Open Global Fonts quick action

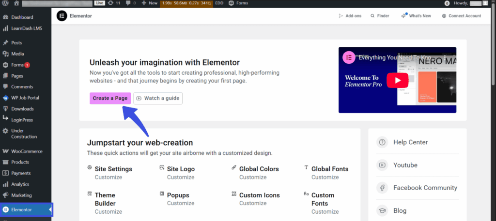[330, 169]
